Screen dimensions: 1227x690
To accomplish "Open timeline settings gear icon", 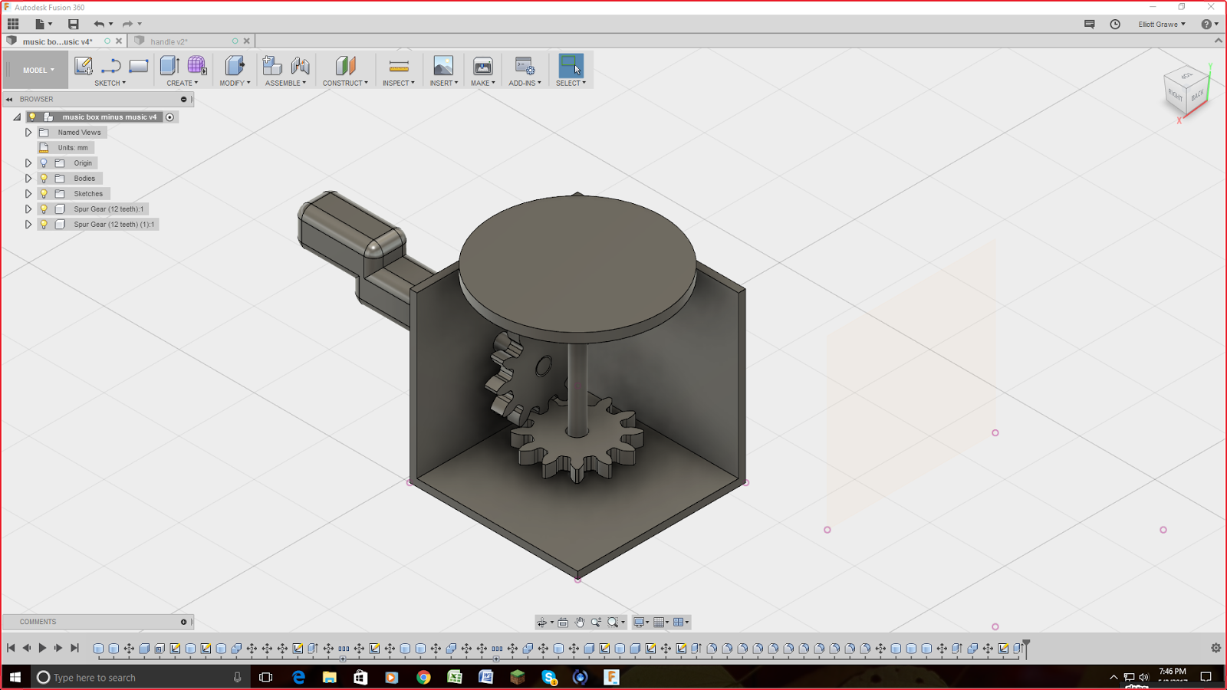I will (1215, 648).
